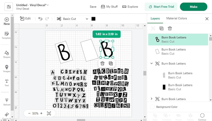Select the rectangle Burn Book Letters layer
This screenshot has width=212, height=121.
pos(178,51)
